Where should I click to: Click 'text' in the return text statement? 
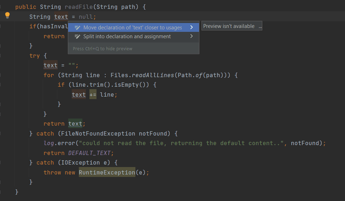[x=75, y=124]
